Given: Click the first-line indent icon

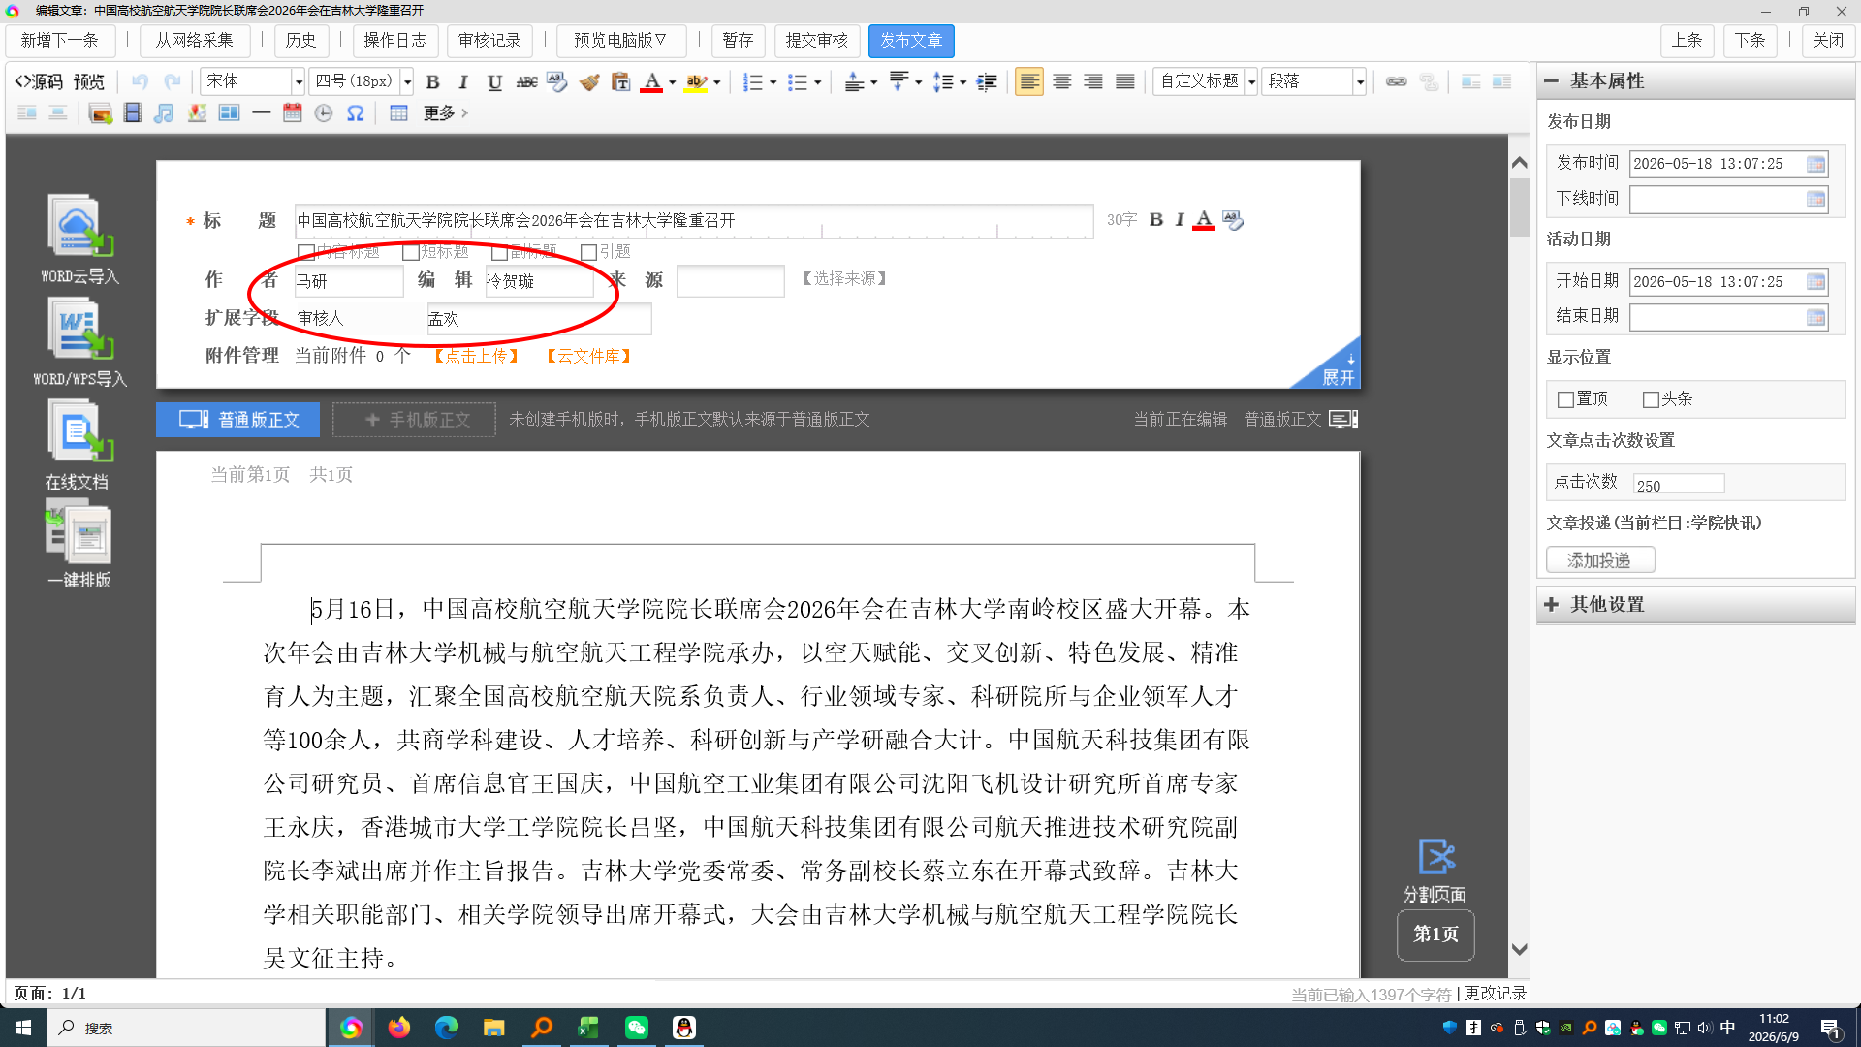Looking at the screenshot, I should [x=987, y=82].
